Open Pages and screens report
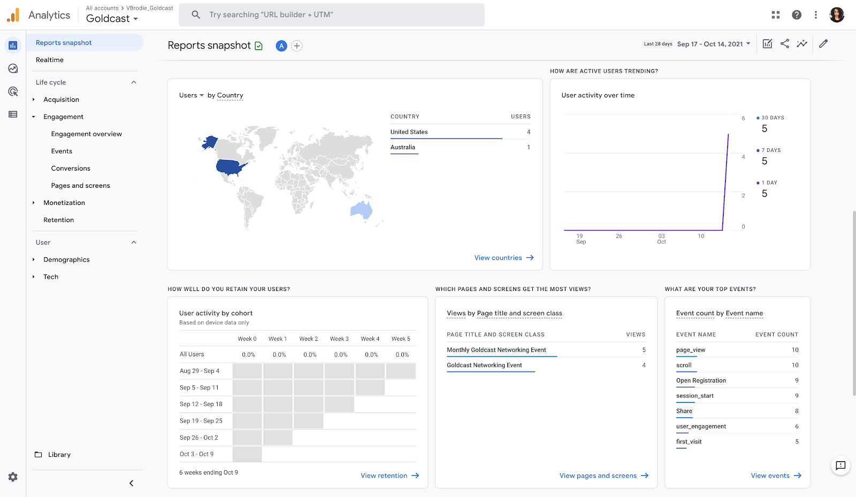This screenshot has width=856, height=497. pos(81,186)
